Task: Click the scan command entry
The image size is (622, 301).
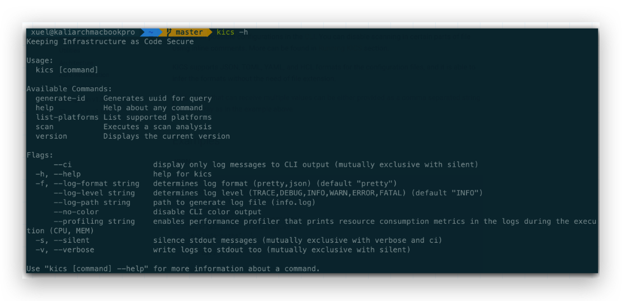Action: [45, 127]
